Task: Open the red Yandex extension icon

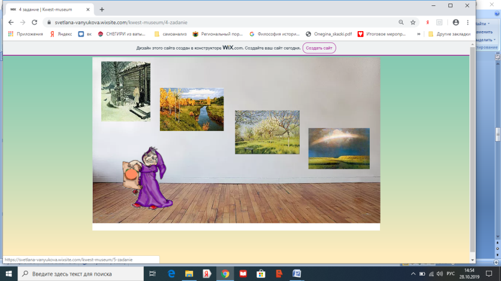Action: click(x=427, y=22)
